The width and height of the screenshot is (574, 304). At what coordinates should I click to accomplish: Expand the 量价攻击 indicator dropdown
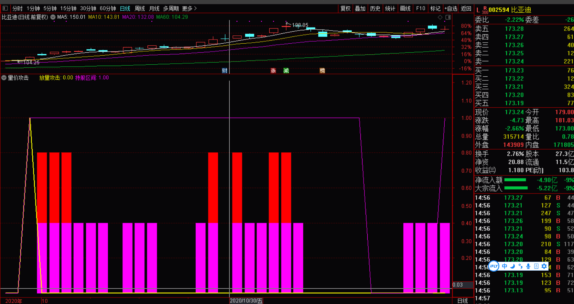(4, 78)
